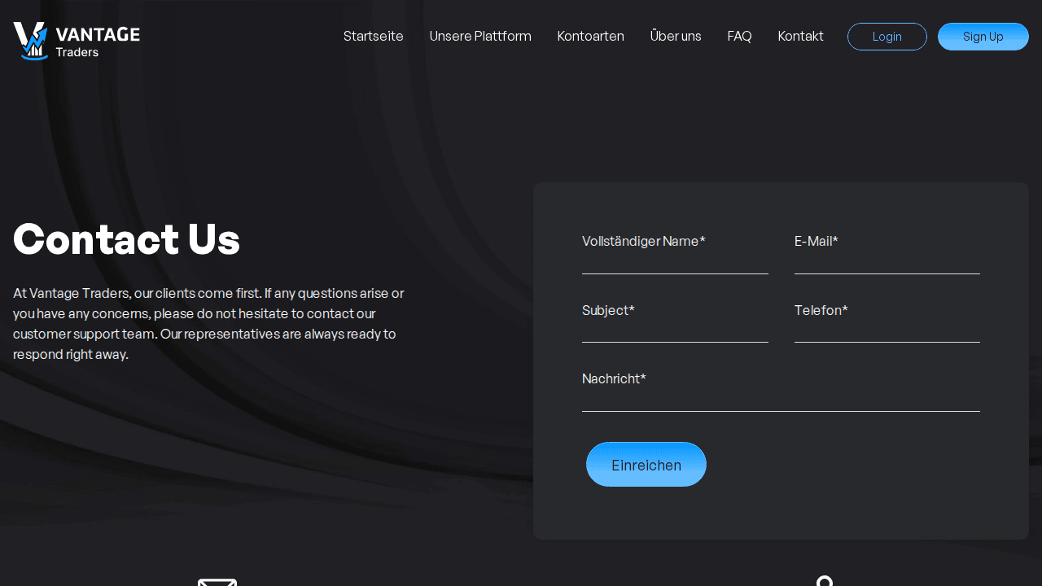Select the Subject input field
Image resolution: width=1042 pixels, height=586 pixels.
(675, 330)
